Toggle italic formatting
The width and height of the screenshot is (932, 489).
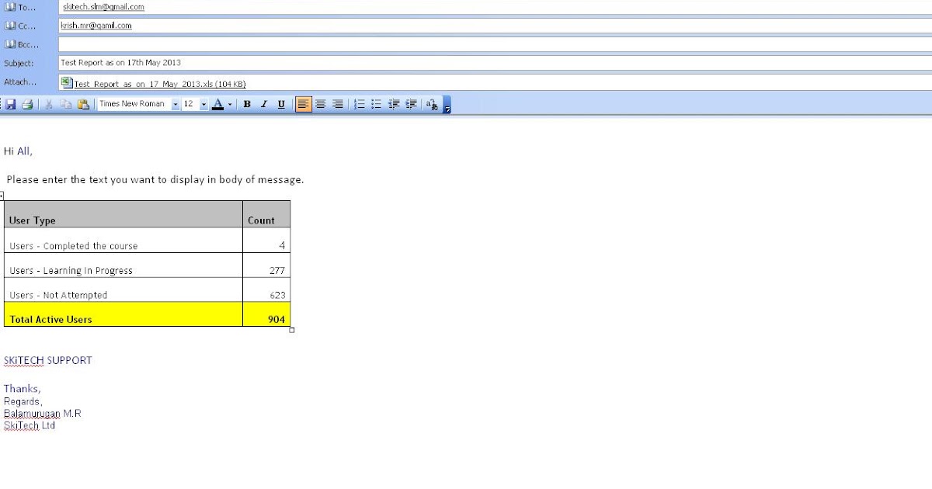pyautogui.click(x=264, y=103)
